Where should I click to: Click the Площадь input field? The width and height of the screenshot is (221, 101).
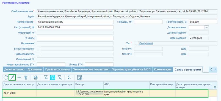click(148, 22)
